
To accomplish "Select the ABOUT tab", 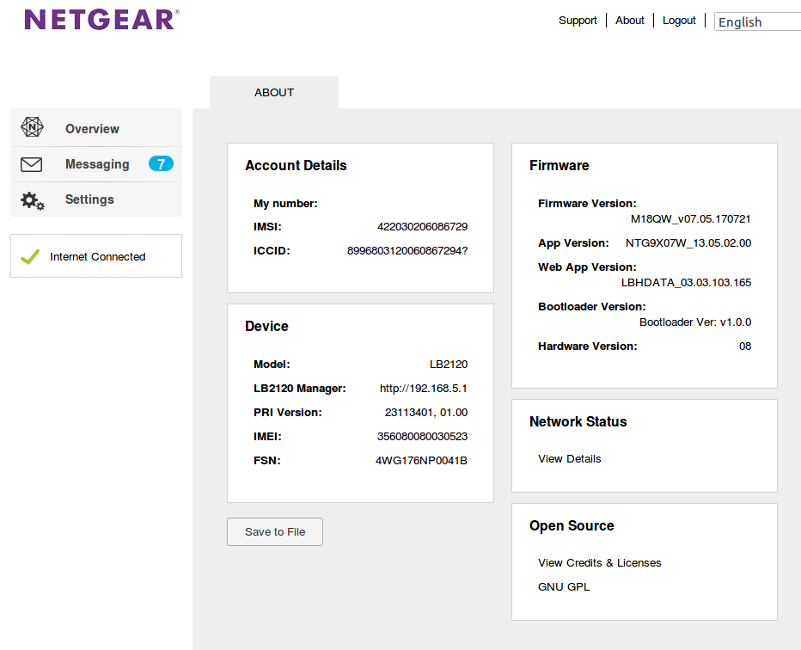I will tap(274, 93).
